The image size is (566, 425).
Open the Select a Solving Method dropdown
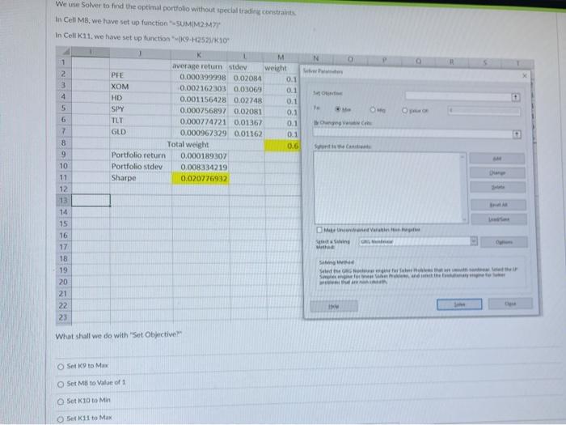pos(474,241)
